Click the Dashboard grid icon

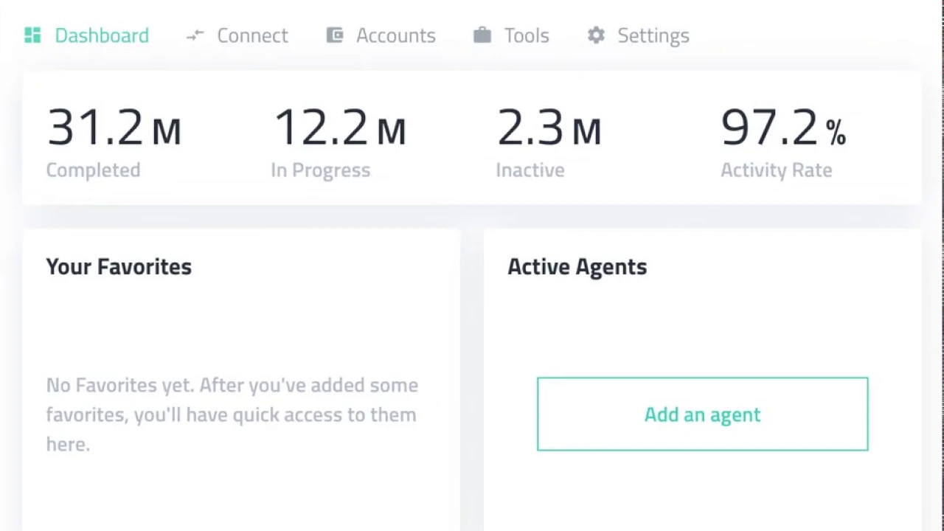tap(32, 35)
